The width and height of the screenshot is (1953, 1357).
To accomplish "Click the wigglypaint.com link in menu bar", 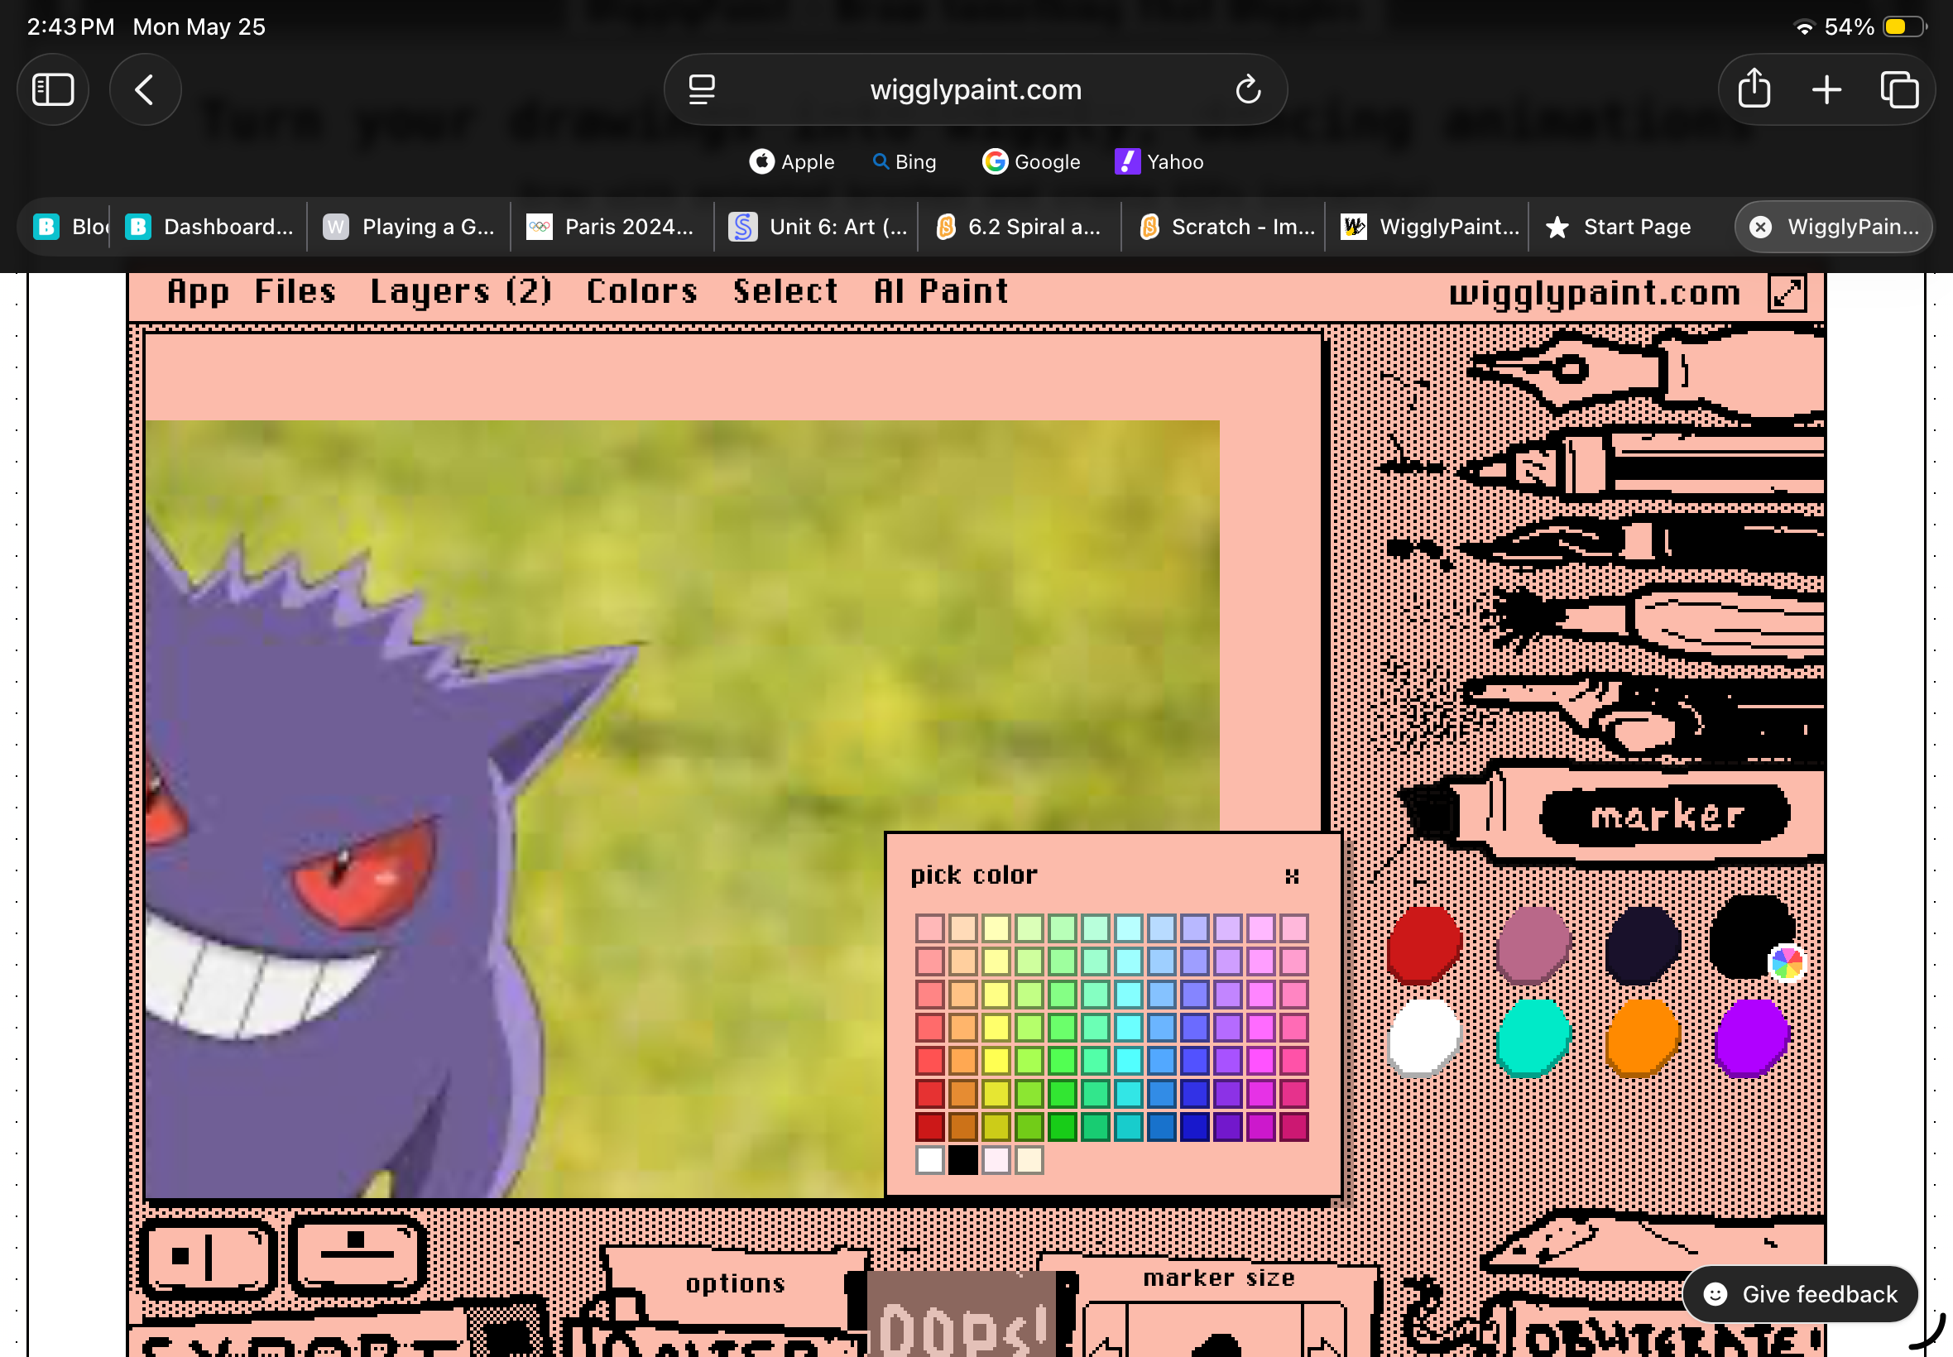I will click(1594, 294).
